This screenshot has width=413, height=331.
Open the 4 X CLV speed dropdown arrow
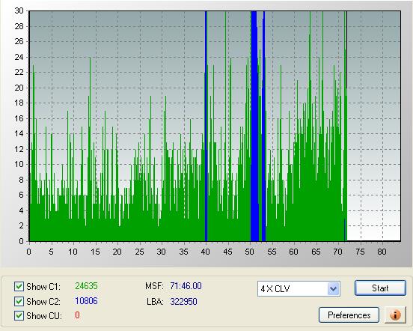[x=333, y=288]
